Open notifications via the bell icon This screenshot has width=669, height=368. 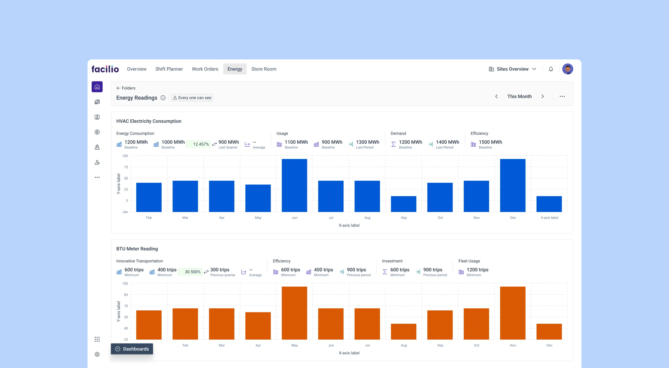pyautogui.click(x=551, y=69)
